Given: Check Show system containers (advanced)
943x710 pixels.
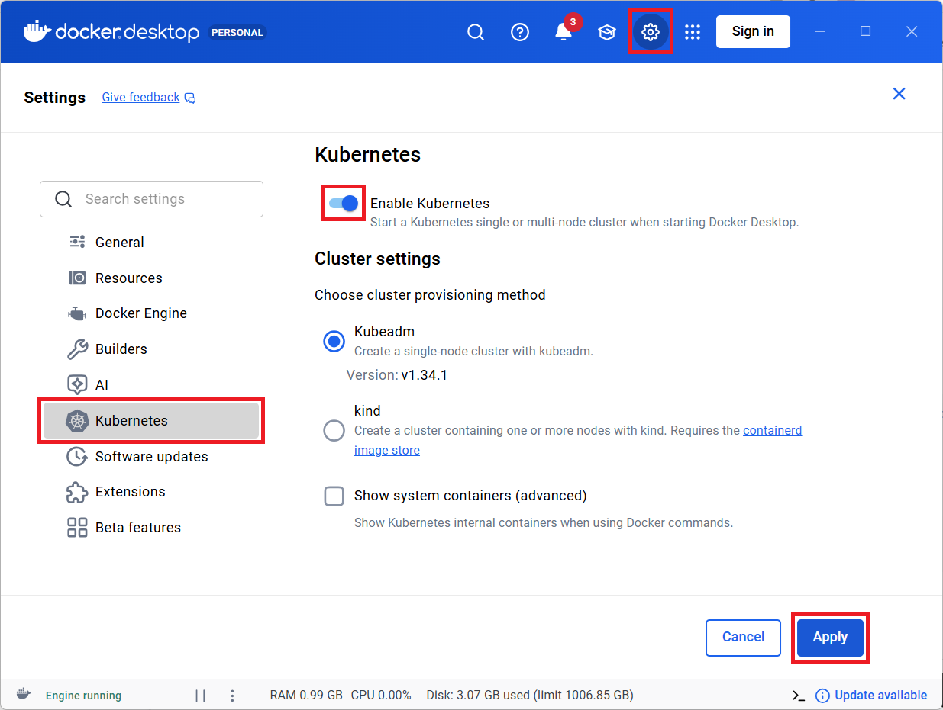Looking at the screenshot, I should click(334, 496).
